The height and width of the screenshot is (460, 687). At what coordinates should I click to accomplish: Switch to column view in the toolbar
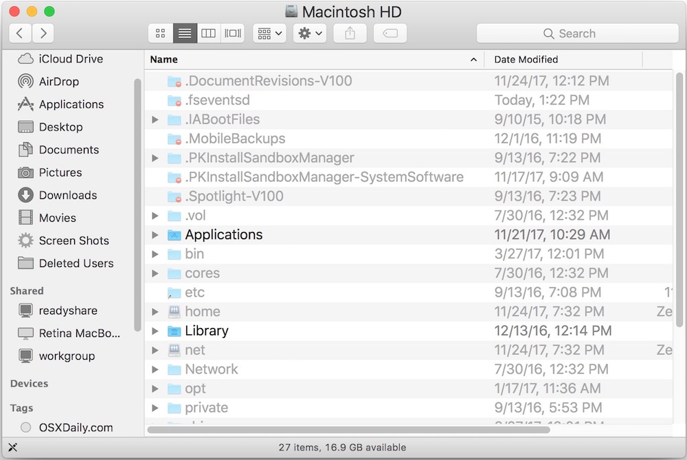click(x=208, y=33)
